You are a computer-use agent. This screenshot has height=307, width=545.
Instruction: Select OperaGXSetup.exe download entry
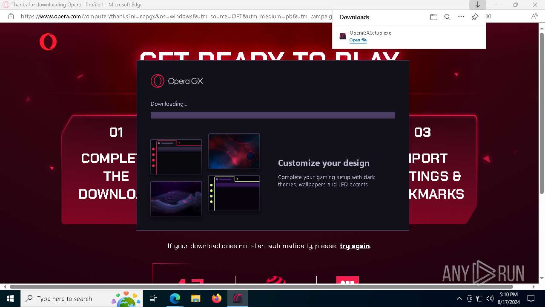[x=409, y=36]
